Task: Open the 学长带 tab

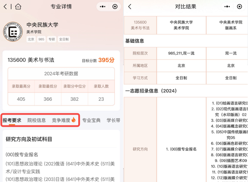Action: (x=113, y=120)
